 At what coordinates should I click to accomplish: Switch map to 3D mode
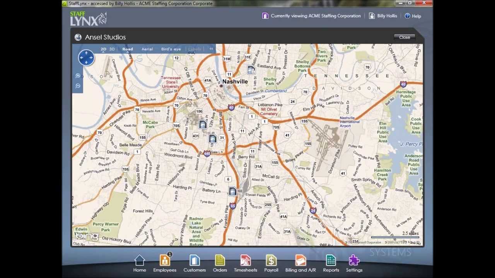coord(112,49)
